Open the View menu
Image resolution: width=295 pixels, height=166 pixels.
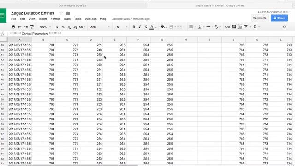[32, 19]
